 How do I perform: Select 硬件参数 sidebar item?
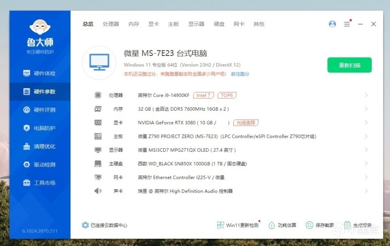(40, 92)
